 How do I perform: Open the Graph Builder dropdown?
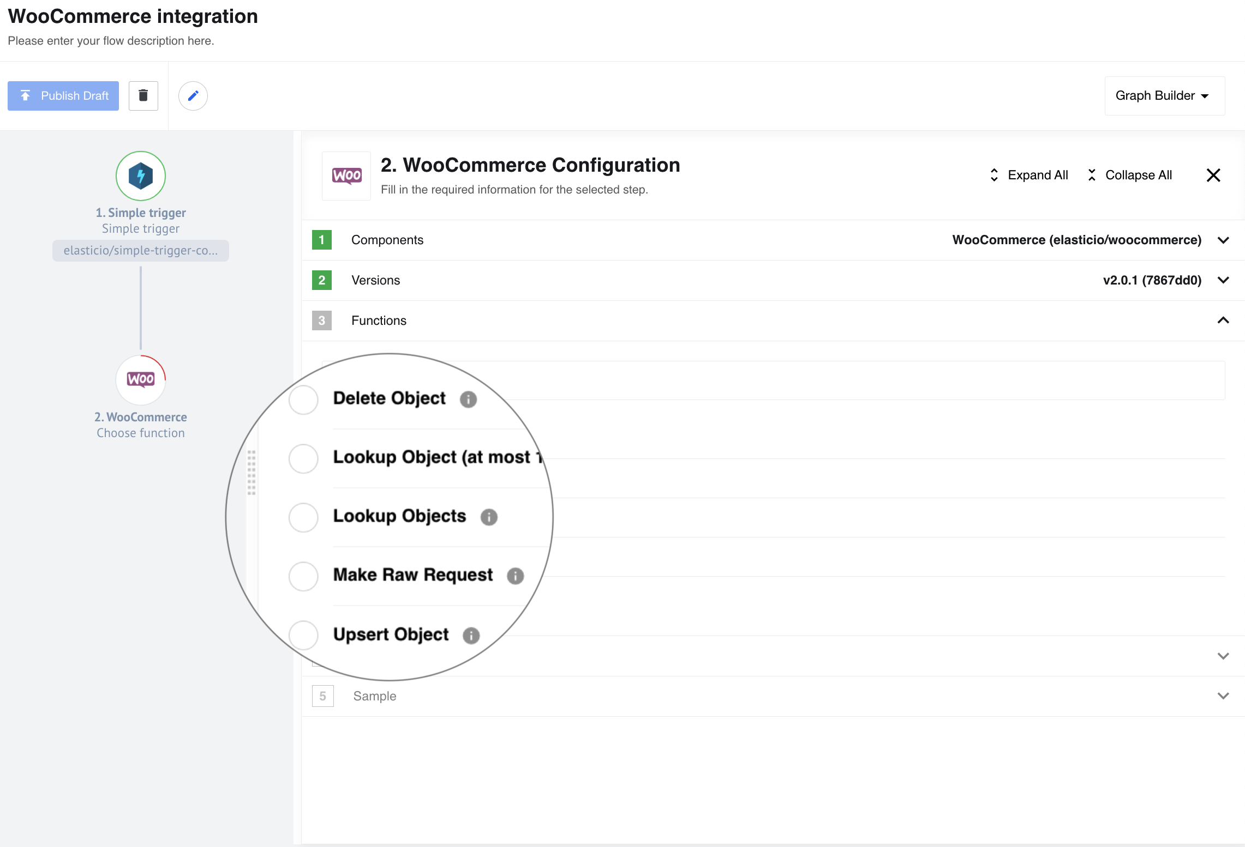pyautogui.click(x=1164, y=96)
